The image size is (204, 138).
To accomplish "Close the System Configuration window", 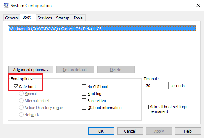I will tap(198, 5).
